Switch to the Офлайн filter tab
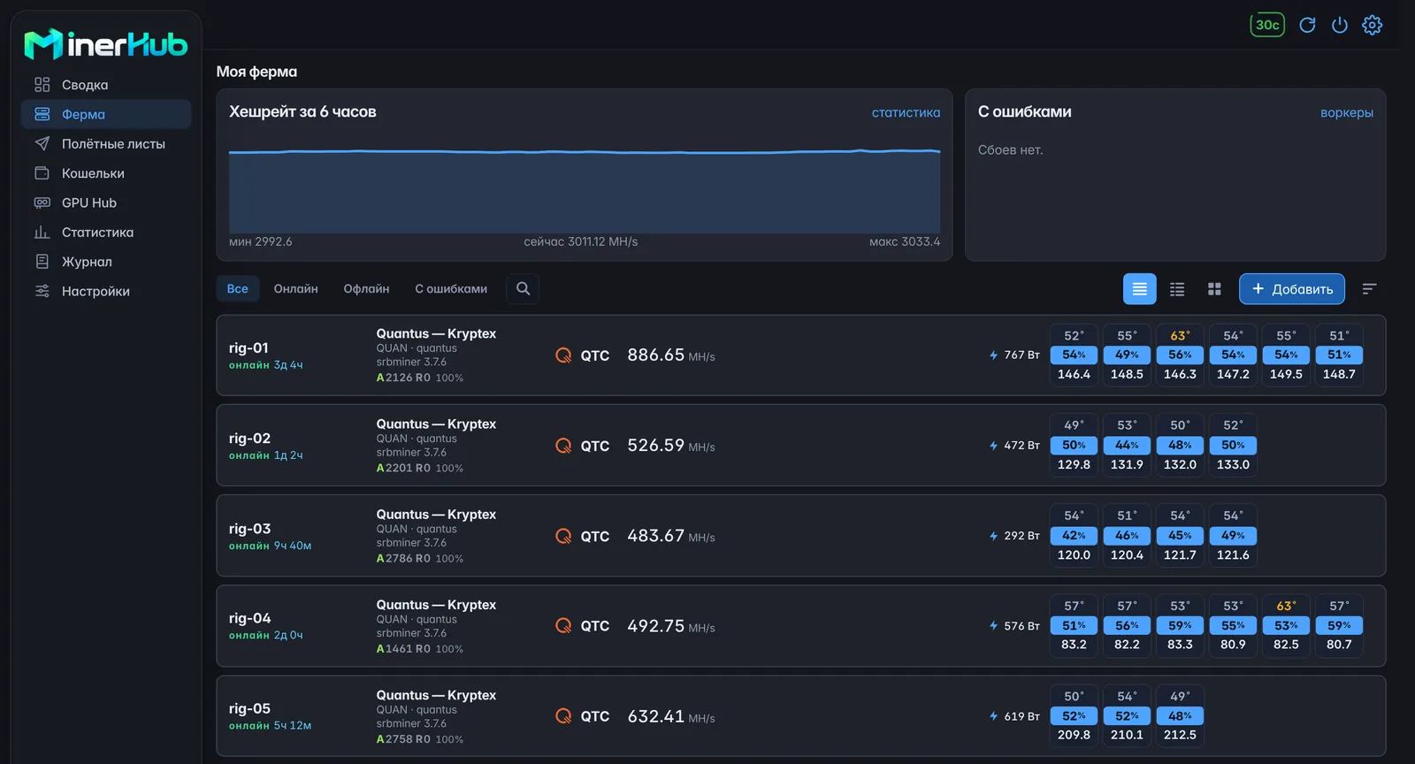Image resolution: width=1415 pixels, height=764 pixels. click(x=366, y=288)
